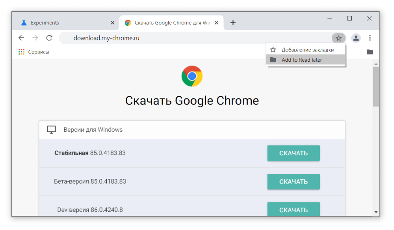This screenshot has height=230, width=394.
Task: Switch to the Experiments tab
Action: (x=67, y=23)
